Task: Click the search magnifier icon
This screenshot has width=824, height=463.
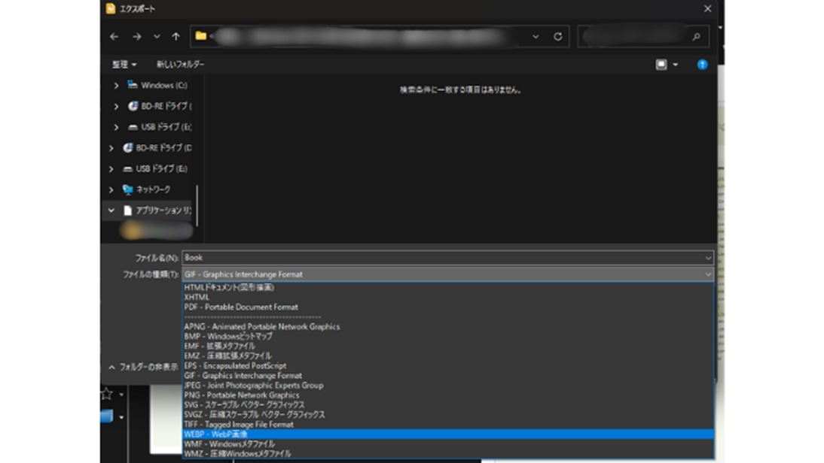Action: coord(696,37)
